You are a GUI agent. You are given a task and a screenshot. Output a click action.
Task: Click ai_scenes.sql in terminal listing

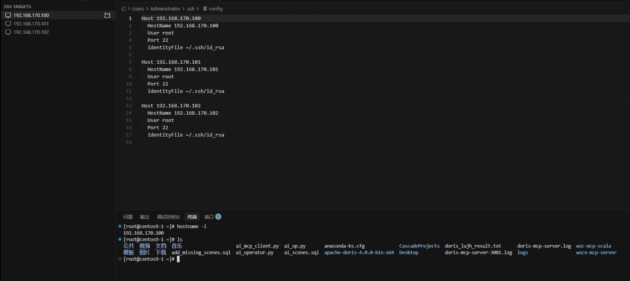point(301,252)
